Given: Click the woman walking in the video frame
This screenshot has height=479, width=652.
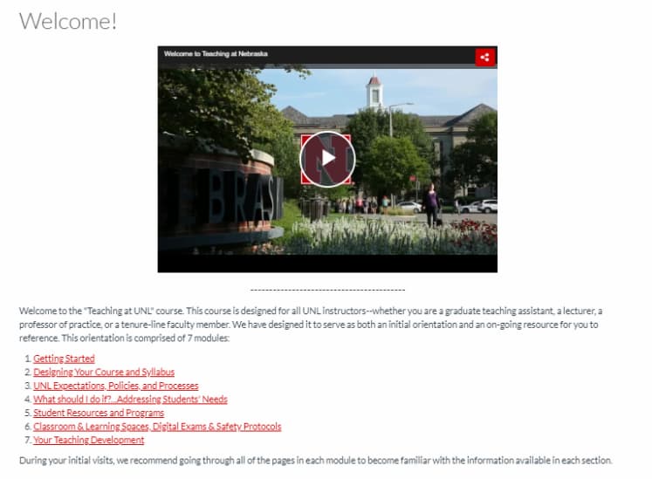Looking at the screenshot, I should tap(432, 204).
